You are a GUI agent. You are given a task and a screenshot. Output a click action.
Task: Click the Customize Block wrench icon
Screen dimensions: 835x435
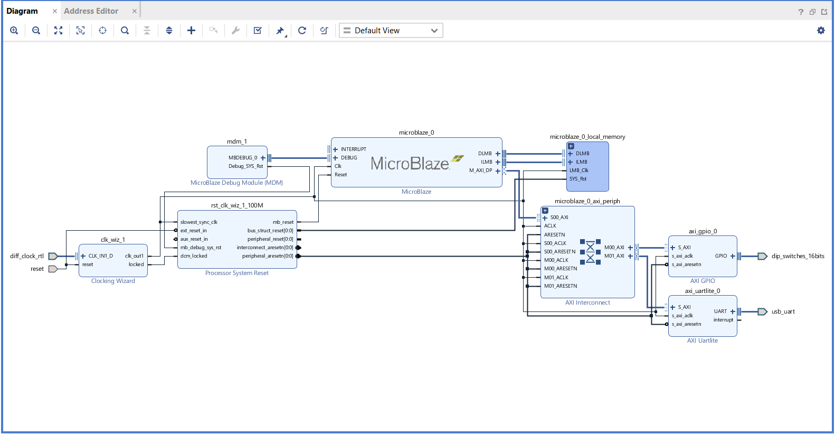click(x=236, y=31)
